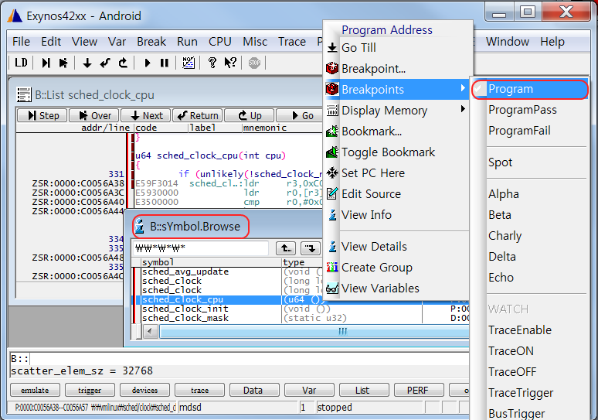Select TraceEnable from breakpoint submenu
The height and width of the screenshot is (420, 598).
pos(520,330)
